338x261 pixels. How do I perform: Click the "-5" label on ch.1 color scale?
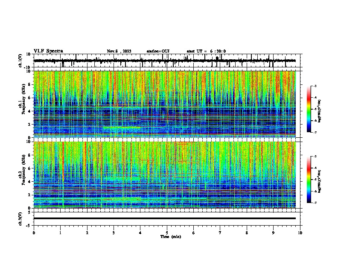pyautogui.click(x=315, y=109)
